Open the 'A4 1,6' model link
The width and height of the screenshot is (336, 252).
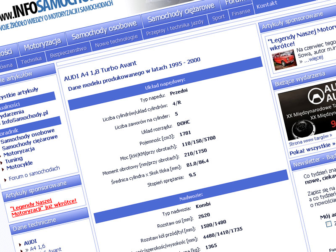pyautogui.click(x=38, y=247)
